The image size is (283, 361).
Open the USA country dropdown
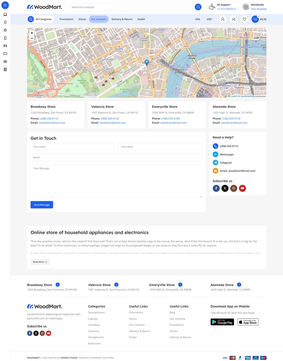pos(198,19)
